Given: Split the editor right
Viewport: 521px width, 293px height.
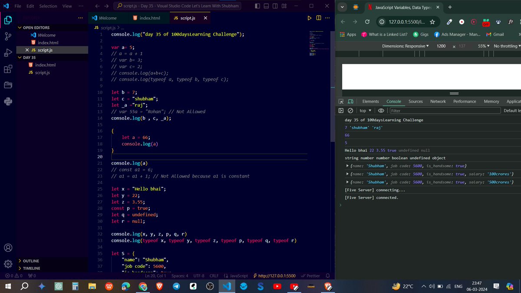Looking at the screenshot, I should click(319, 18).
